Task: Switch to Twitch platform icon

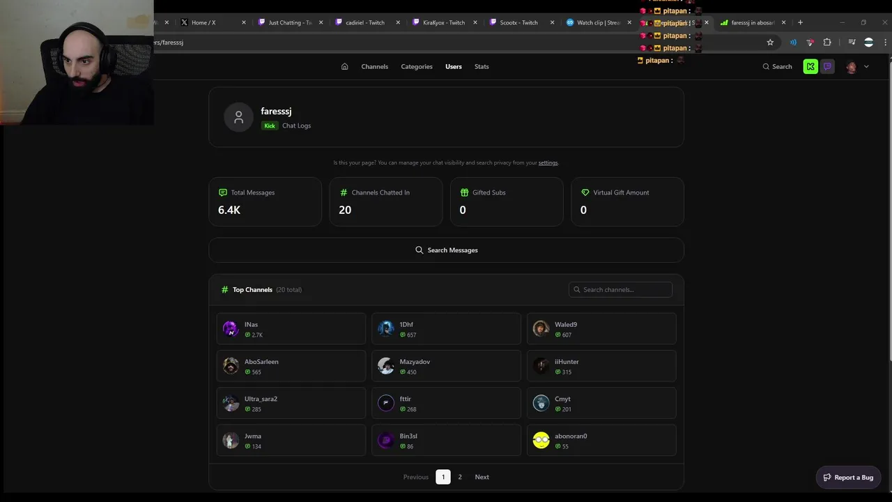Action: (827, 66)
